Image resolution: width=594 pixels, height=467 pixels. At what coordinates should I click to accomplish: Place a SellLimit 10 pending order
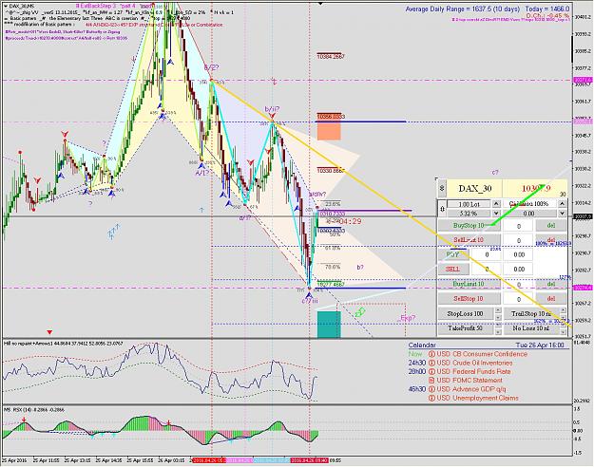coord(469,240)
